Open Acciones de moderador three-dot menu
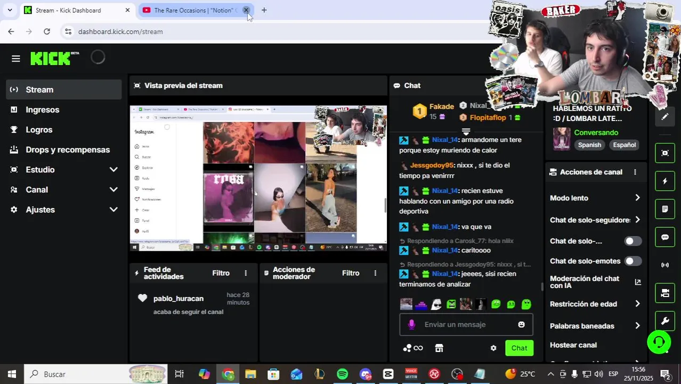The width and height of the screenshot is (681, 384). (375, 273)
